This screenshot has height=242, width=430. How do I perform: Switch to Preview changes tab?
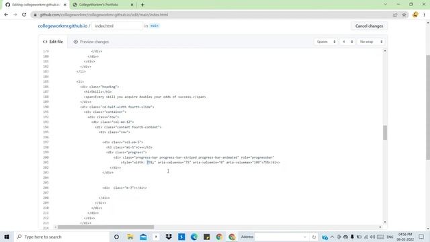(91, 42)
